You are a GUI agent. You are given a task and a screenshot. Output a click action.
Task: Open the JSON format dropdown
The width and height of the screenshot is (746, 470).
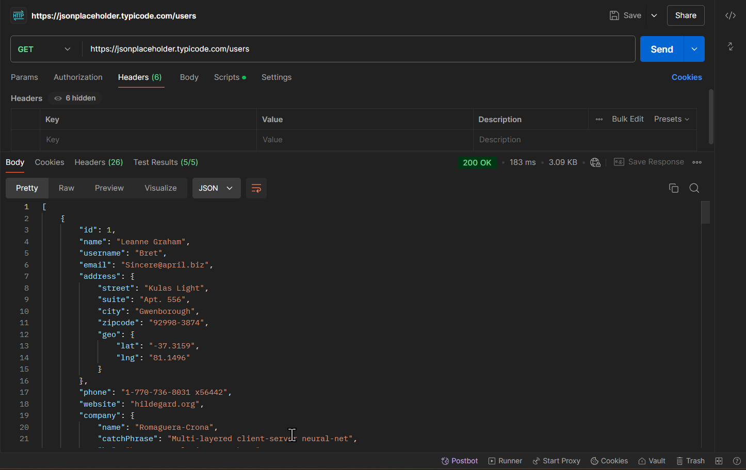(x=216, y=188)
